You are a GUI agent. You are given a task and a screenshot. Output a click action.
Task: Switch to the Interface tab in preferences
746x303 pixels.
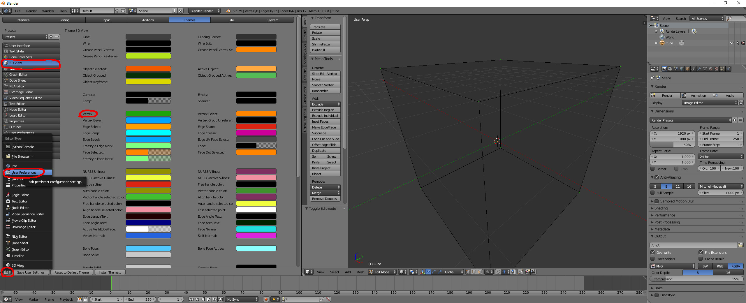(x=23, y=20)
